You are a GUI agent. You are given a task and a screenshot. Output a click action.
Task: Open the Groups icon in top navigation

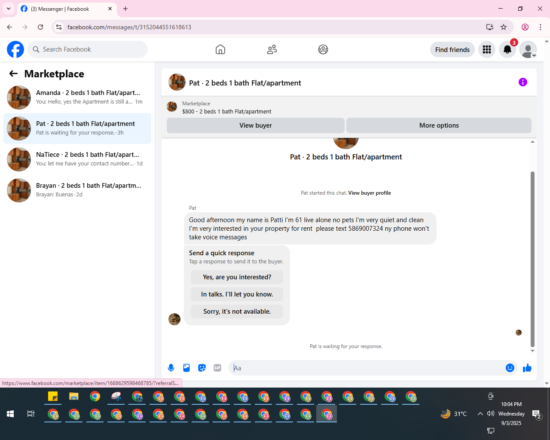(323, 49)
